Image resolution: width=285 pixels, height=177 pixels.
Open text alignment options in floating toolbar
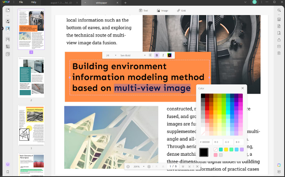(150, 55)
